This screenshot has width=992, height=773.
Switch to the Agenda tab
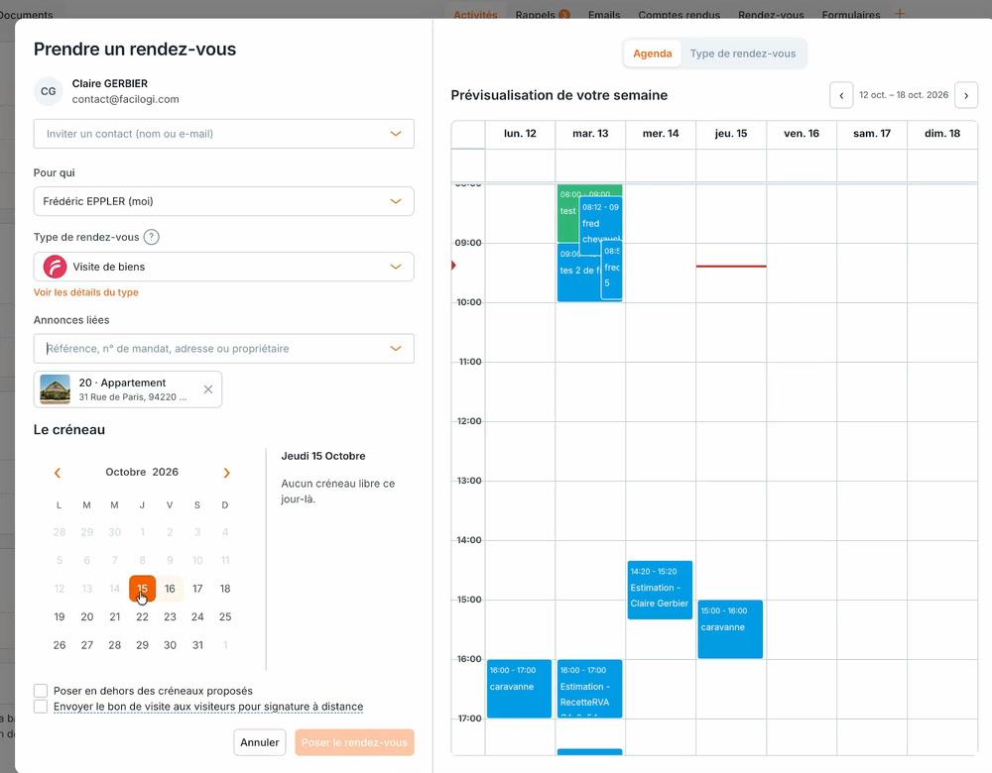pos(653,54)
